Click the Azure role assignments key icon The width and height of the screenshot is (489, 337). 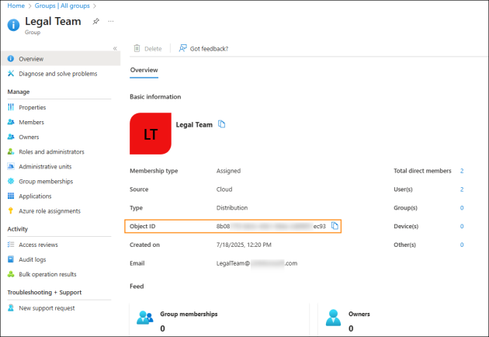tap(11, 210)
